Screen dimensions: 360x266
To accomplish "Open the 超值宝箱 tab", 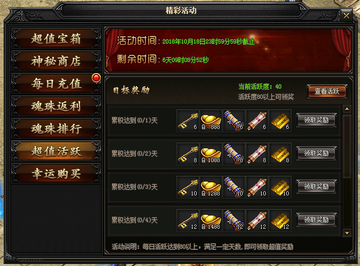I will coord(56,38).
